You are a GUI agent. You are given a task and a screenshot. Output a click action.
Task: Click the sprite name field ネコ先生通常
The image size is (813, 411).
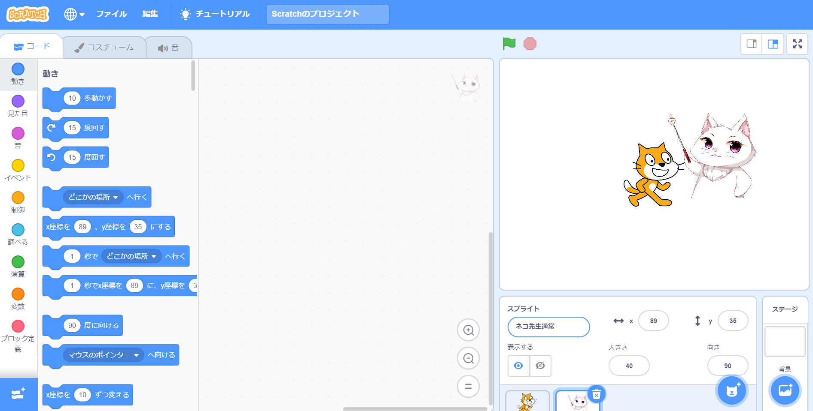[548, 327]
